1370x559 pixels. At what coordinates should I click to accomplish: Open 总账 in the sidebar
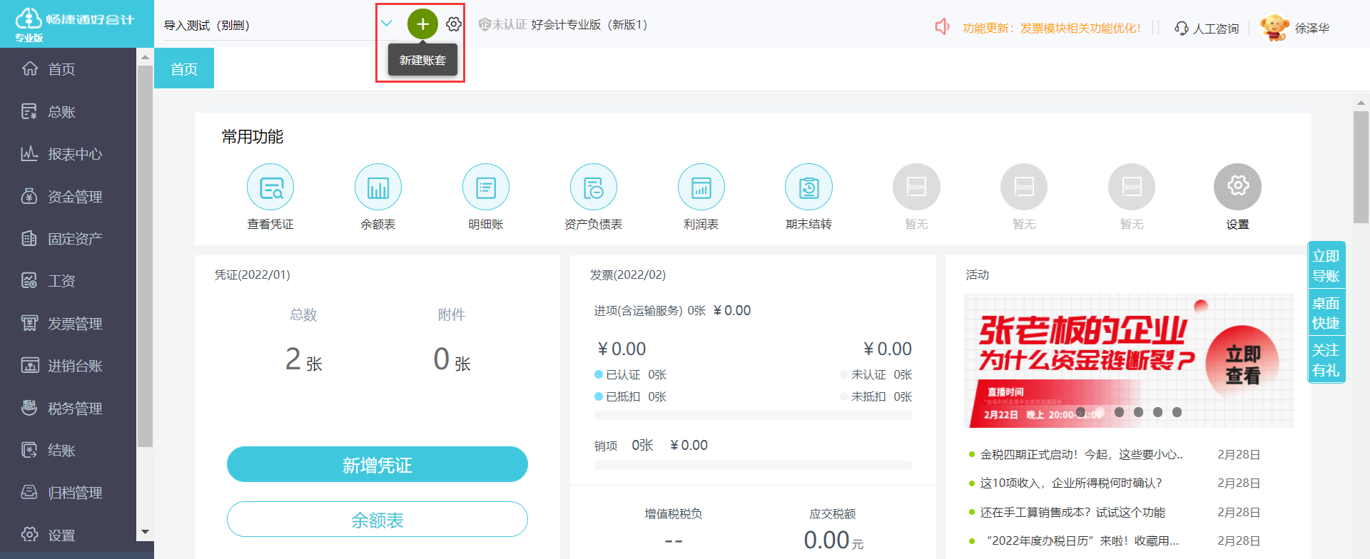pos(68,112)
